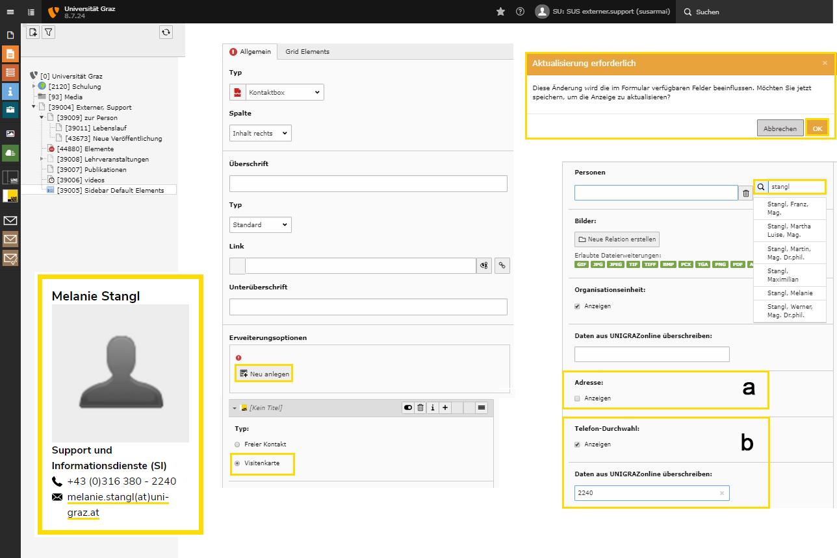Collapse the Externer, Support tree node

pos(34,107)
